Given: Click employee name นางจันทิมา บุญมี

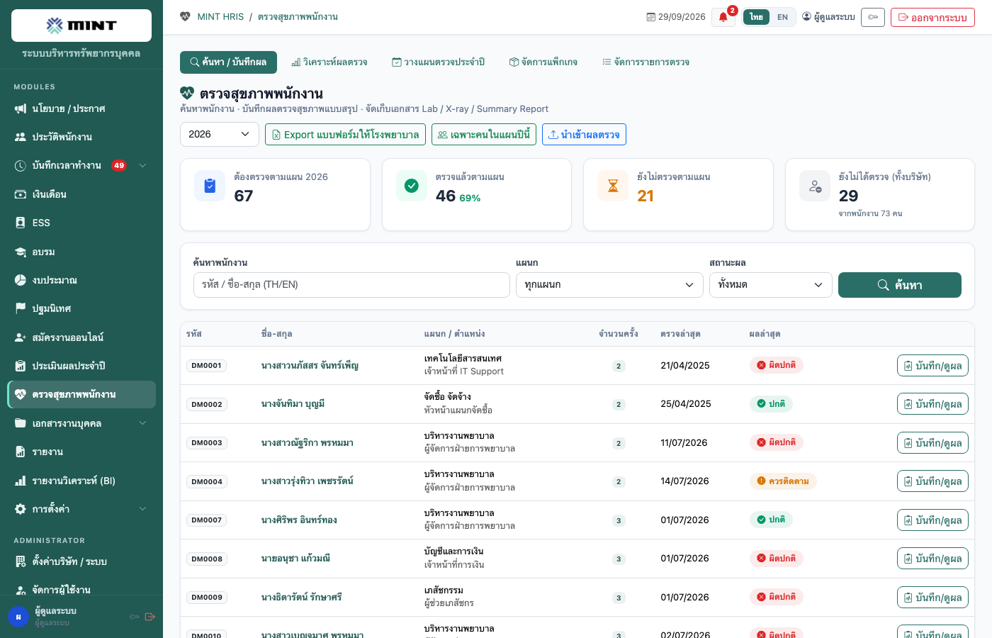Looking at the screenshot, I should tap(293, 404).
